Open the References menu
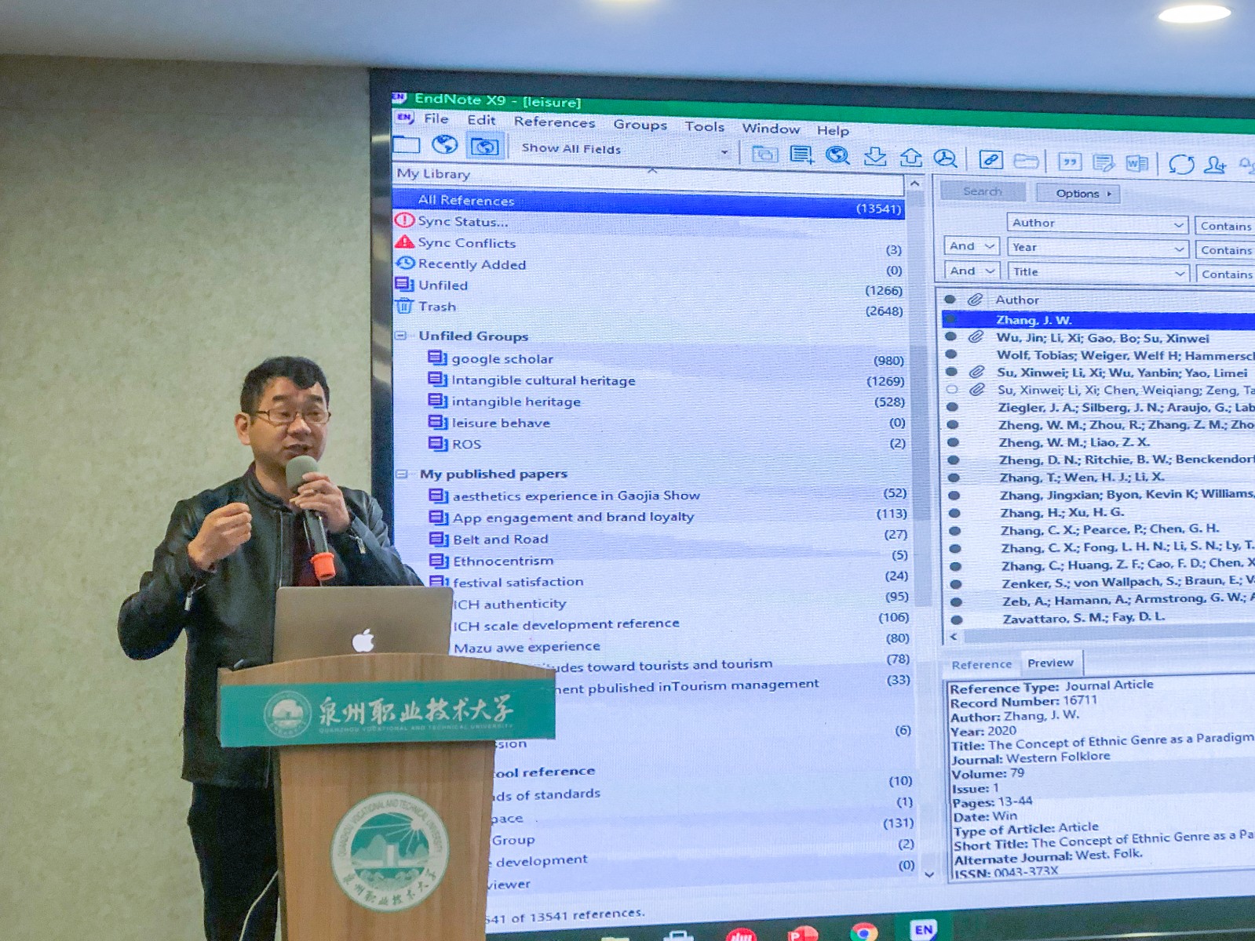The image size is (1255, 941). point(554,122)
